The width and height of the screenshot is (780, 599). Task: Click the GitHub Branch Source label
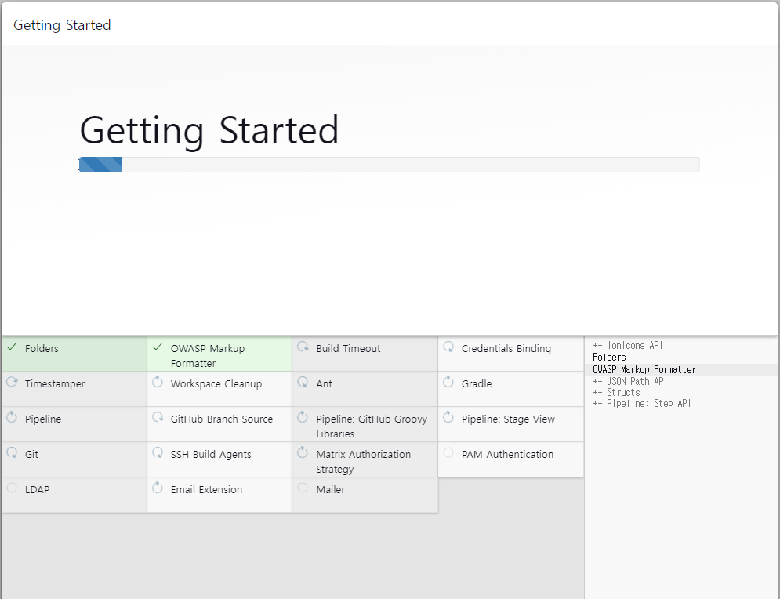click(x=222, y=419)
